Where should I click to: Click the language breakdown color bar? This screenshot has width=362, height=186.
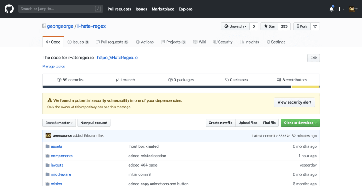pos(181,87)
